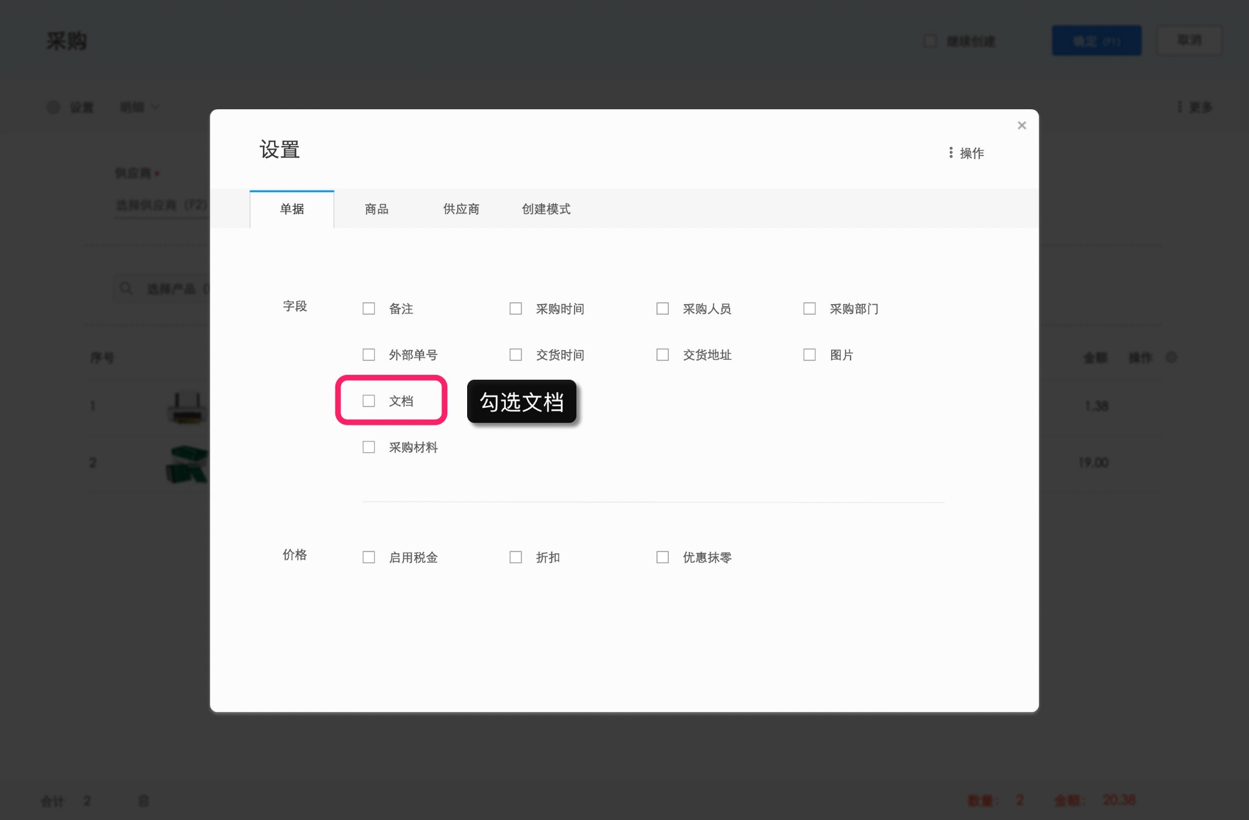Check the 文档 checkbox
1249x820 pixels.
point(368,401)
